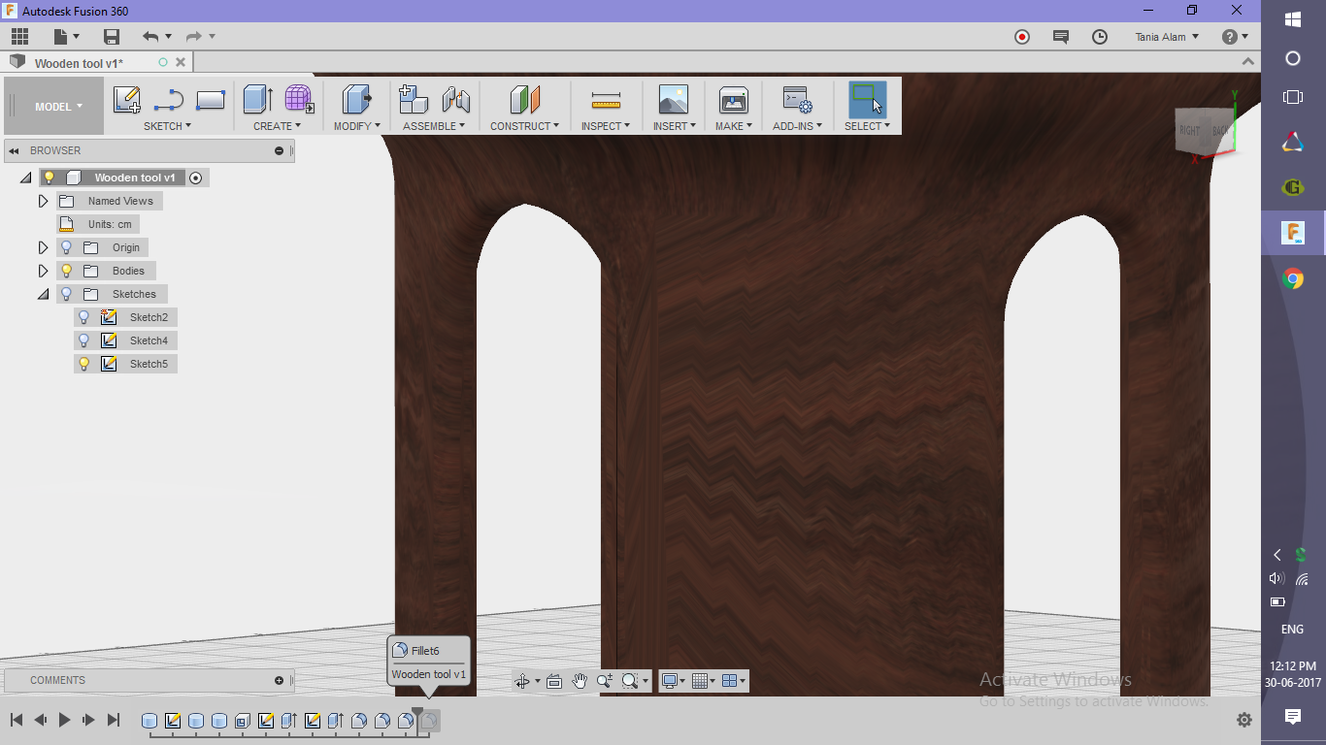Click the red record button icon
1326x745 pixels.
pyautogui.click(x=1022, y=37)
